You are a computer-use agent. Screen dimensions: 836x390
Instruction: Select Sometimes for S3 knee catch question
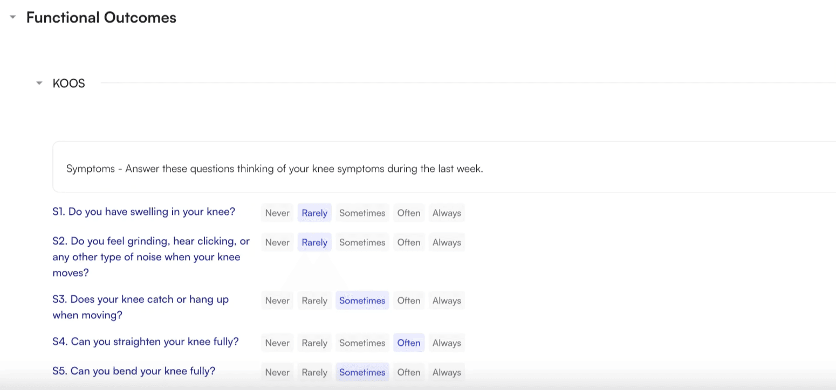pos(362,301)
